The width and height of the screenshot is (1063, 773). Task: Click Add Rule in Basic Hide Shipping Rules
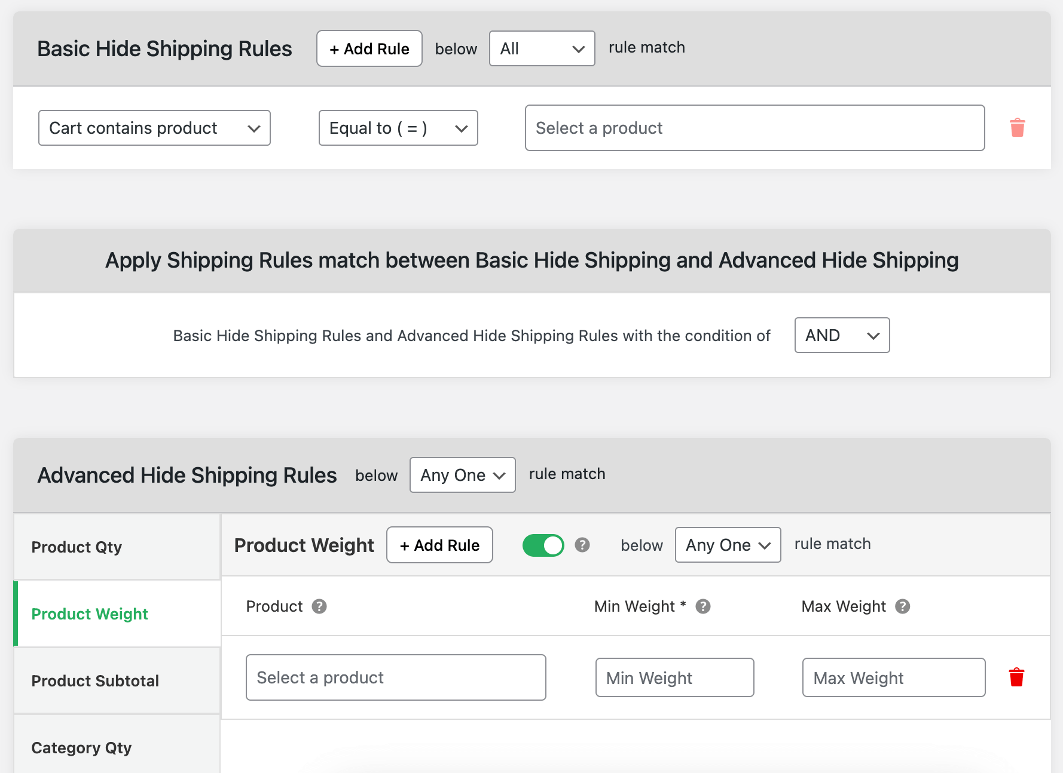(369, 48)
